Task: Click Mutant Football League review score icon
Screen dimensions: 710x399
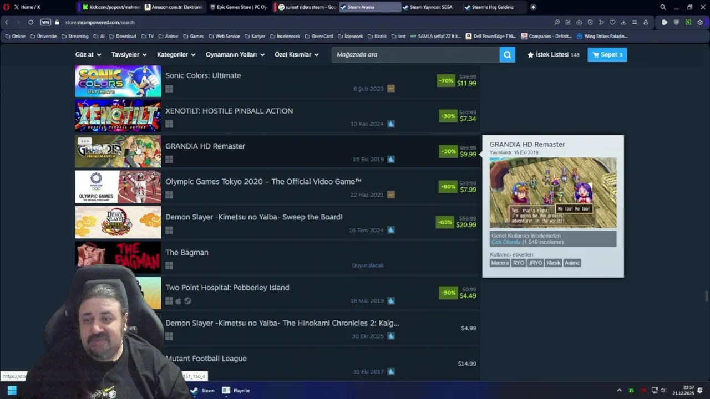Action: (391, 372)
